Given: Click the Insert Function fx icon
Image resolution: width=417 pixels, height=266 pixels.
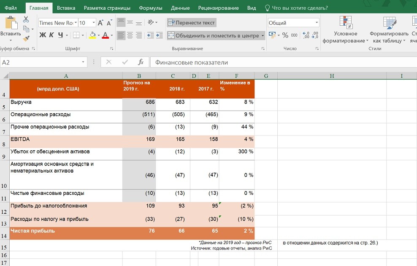Looking at the screenshot, I should pos(141,62).
